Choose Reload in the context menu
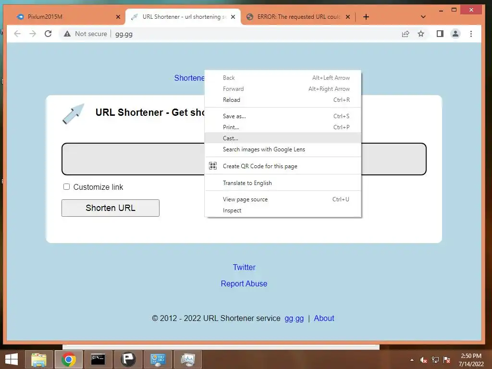 (x=283, y=100)
